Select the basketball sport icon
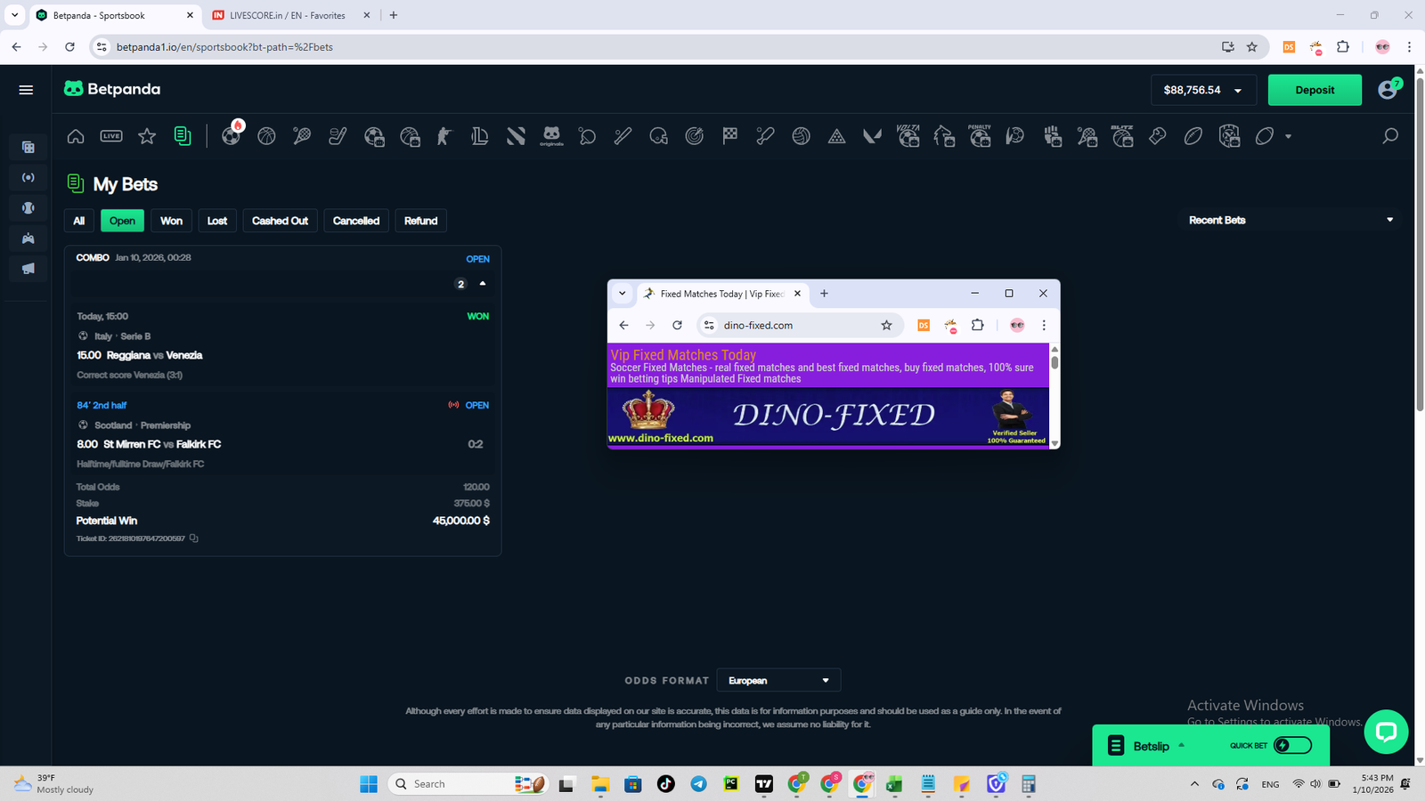Image resolution: width=1425 pixels, height=801 pixels. tap(266, 136)
